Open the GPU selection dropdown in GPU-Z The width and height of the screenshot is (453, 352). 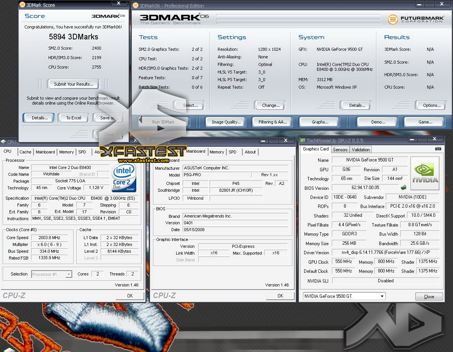(382, 296)
